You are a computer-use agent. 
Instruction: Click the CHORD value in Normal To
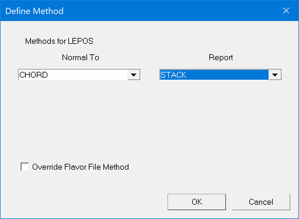pyautogui.click(x=72, y=75)
